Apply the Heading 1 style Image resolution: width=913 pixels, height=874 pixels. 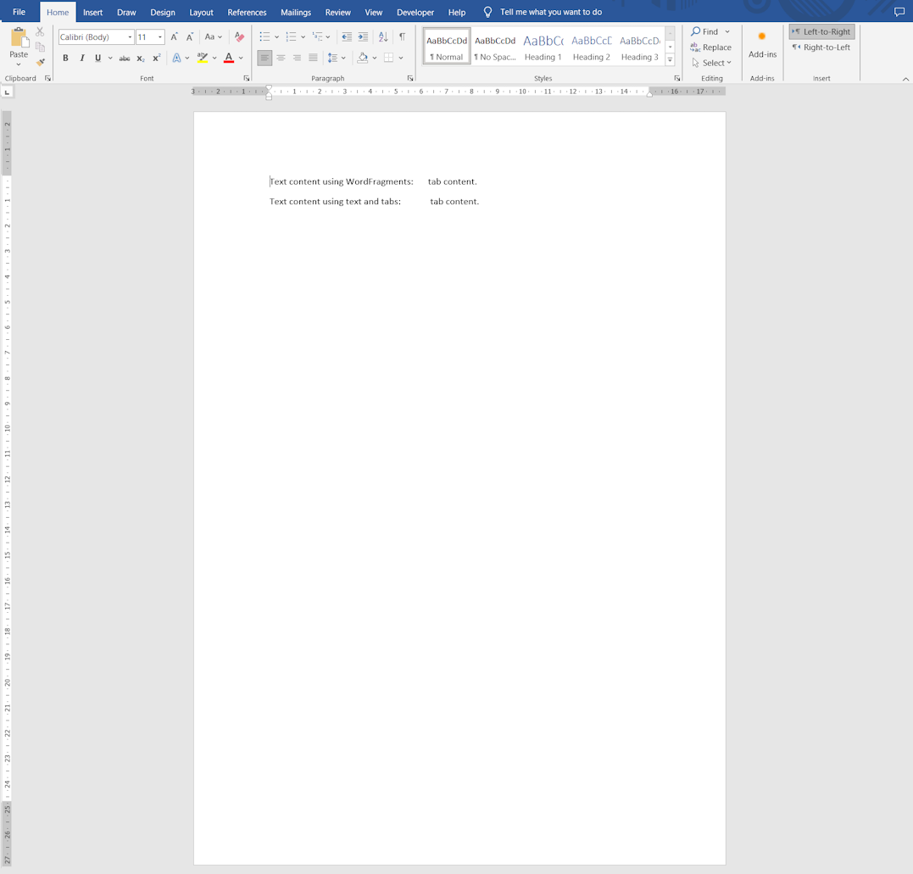543,46
